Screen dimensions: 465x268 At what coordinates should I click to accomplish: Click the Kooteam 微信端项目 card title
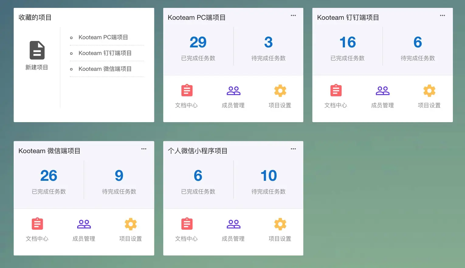tap(49, 151)
